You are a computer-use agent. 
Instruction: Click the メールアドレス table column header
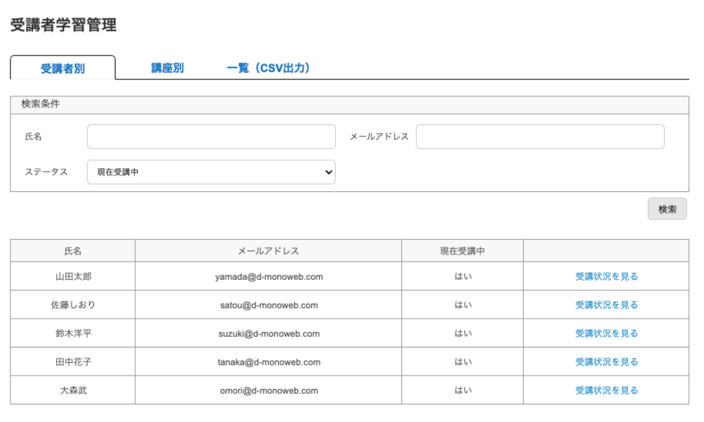[268, 251]
